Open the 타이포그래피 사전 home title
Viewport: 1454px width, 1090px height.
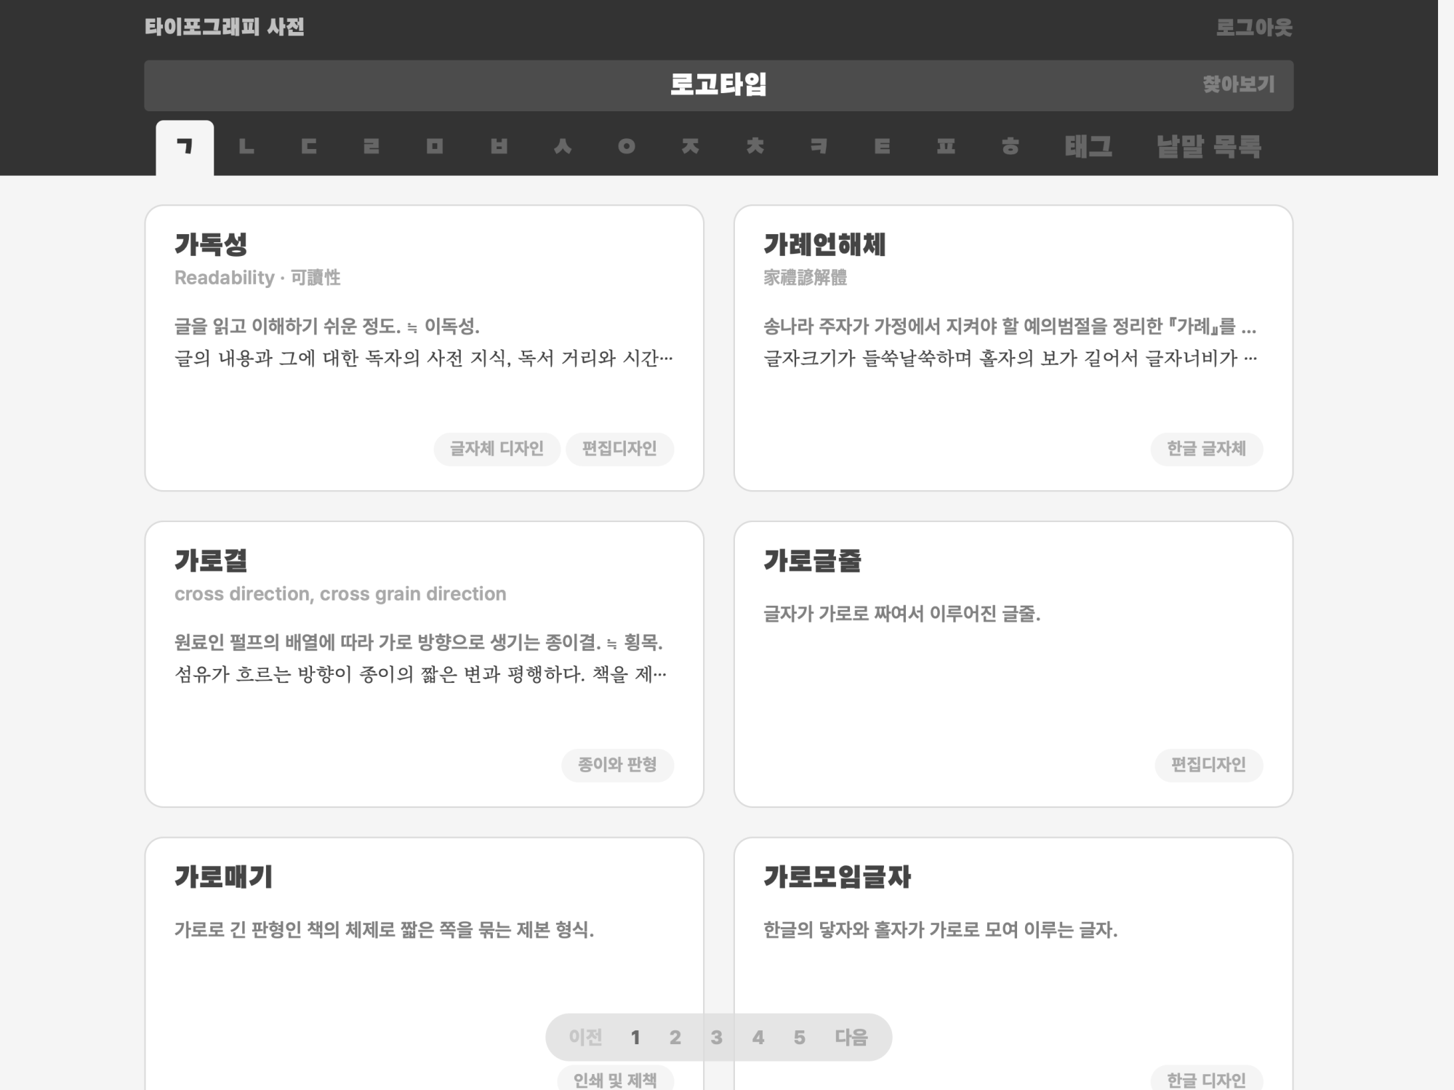coord(224,28)
